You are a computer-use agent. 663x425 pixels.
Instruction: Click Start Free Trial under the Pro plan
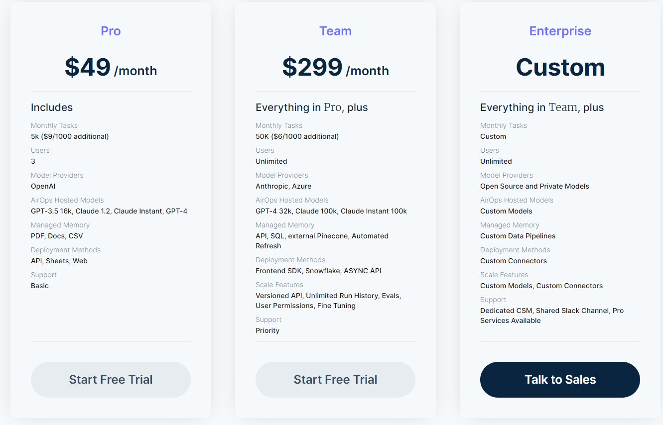(111, 379)
